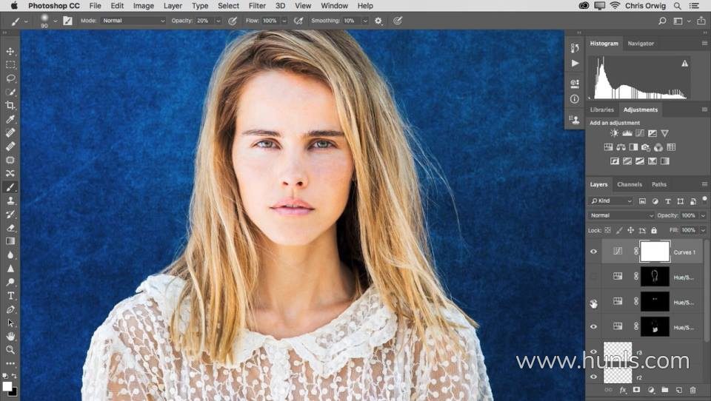Add a Vibrance adjustment
Viewport: 711px width, 401px height.
pos(665,133)
